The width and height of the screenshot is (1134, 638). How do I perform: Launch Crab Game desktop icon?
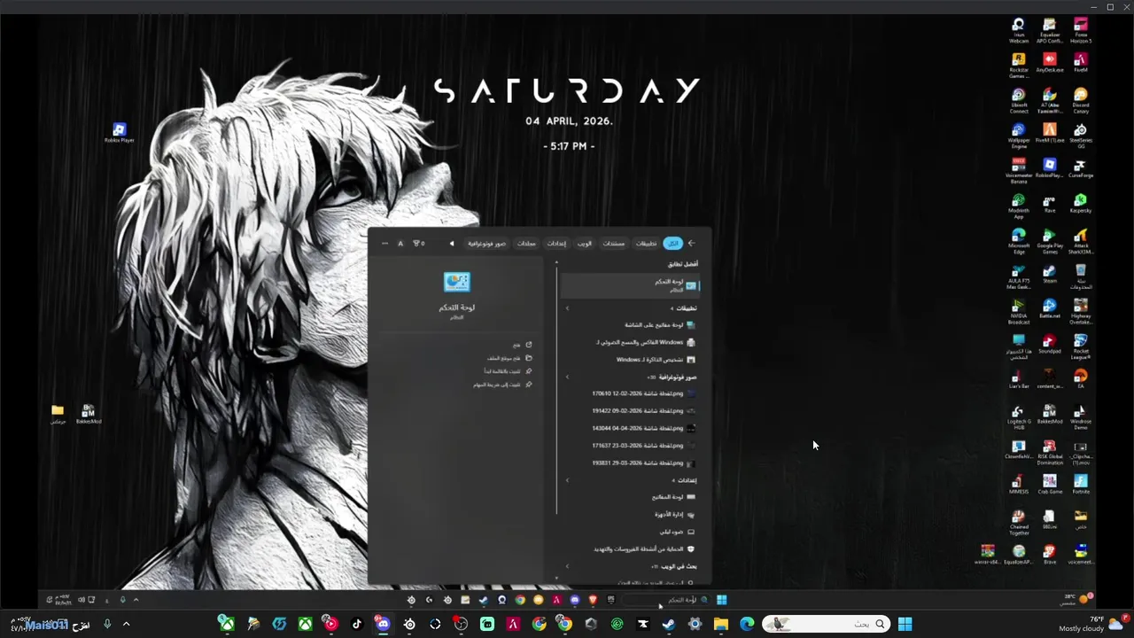click(x=1050, y=484)
